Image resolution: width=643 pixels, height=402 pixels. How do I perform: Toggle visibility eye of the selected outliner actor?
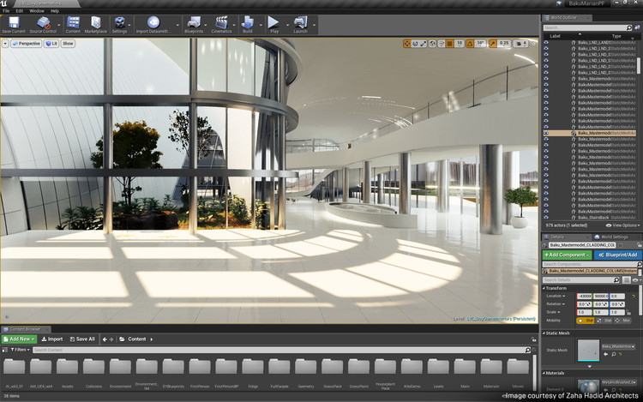(x=546, y=134)
